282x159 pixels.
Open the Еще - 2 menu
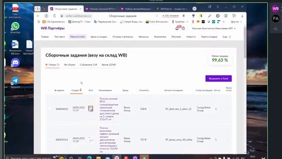point(226,37)
